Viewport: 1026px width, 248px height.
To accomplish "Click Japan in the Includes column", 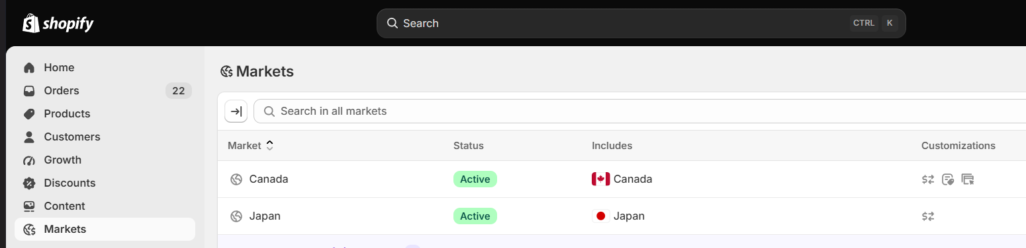I will pyautogui.click(x=629, y=216).
